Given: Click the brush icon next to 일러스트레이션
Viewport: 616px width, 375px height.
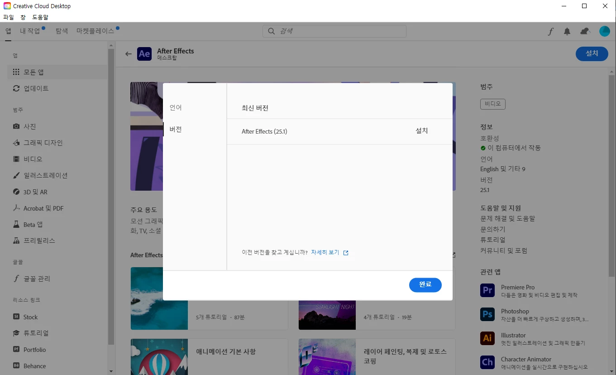Looking at the screenshot, I should pos(16,175).
